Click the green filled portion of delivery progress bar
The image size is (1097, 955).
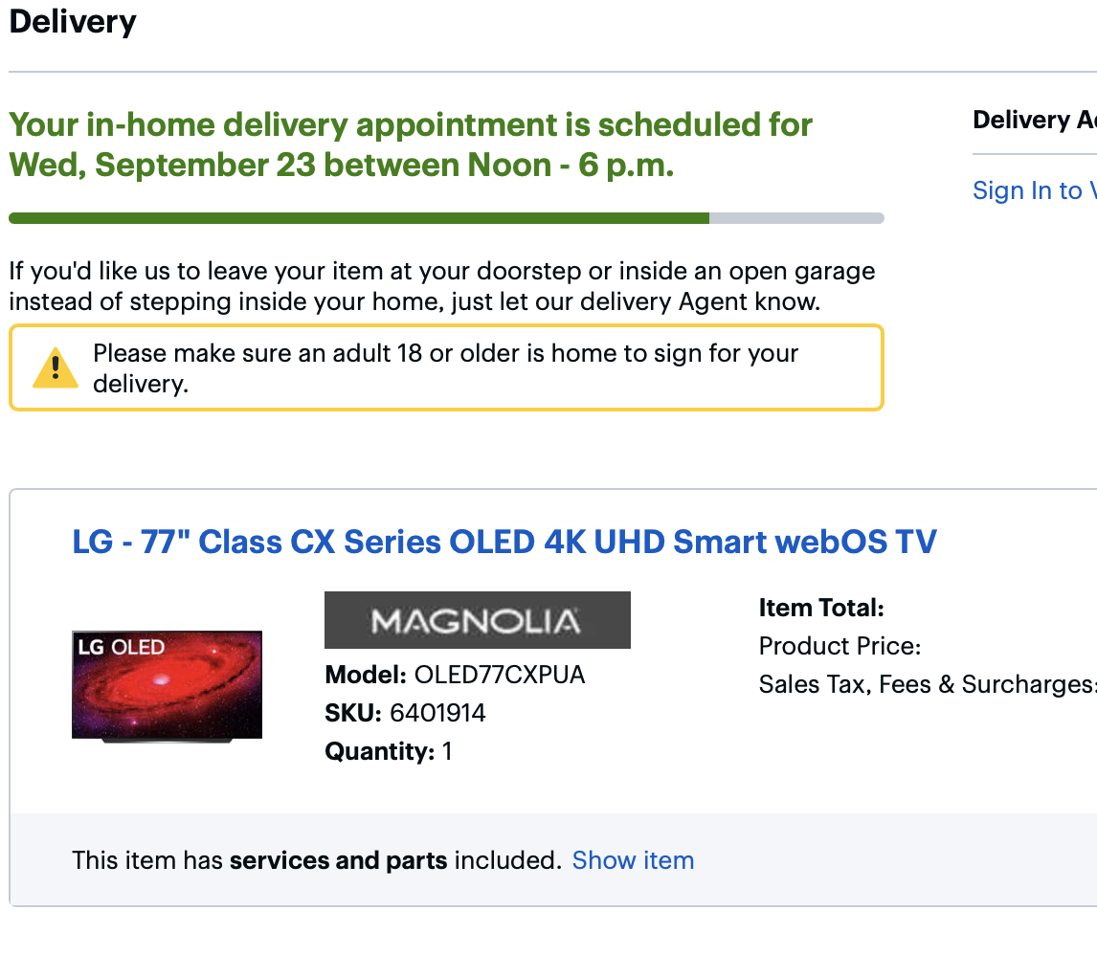(359, 218)
